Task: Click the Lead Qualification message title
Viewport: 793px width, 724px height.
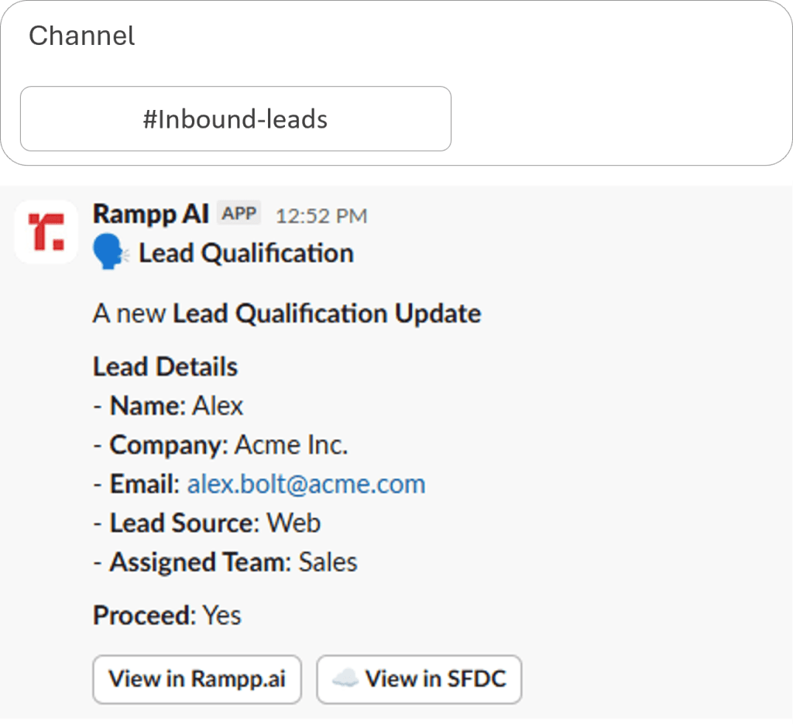Action: pos(246,253)
